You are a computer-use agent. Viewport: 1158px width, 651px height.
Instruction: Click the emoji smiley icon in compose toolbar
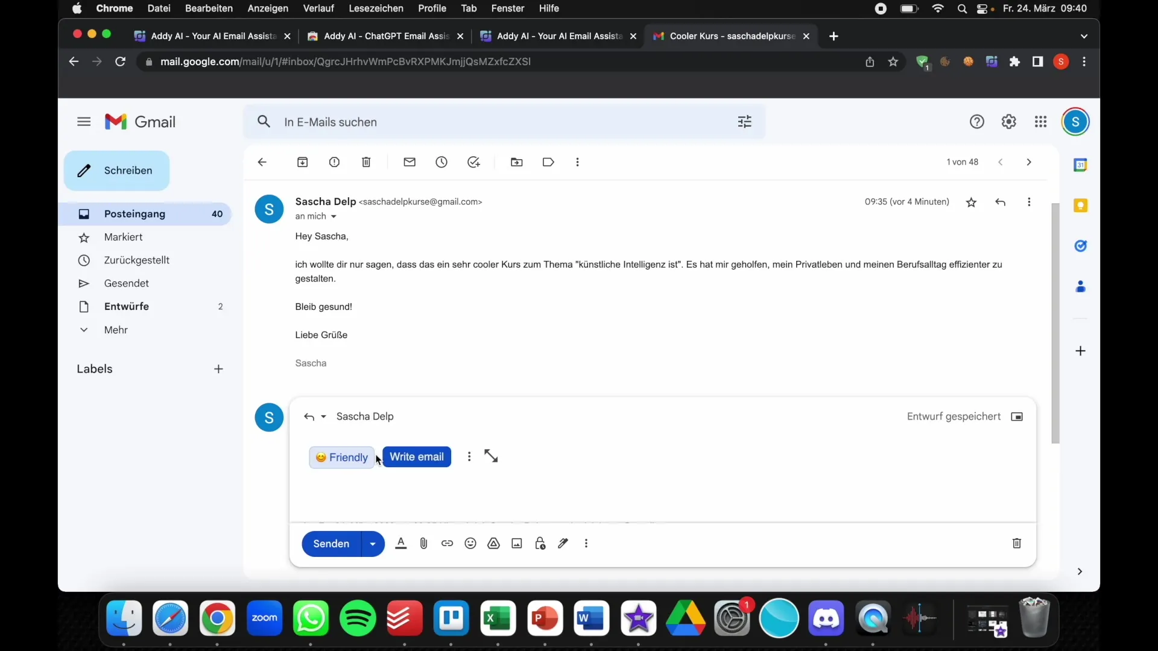470,544
